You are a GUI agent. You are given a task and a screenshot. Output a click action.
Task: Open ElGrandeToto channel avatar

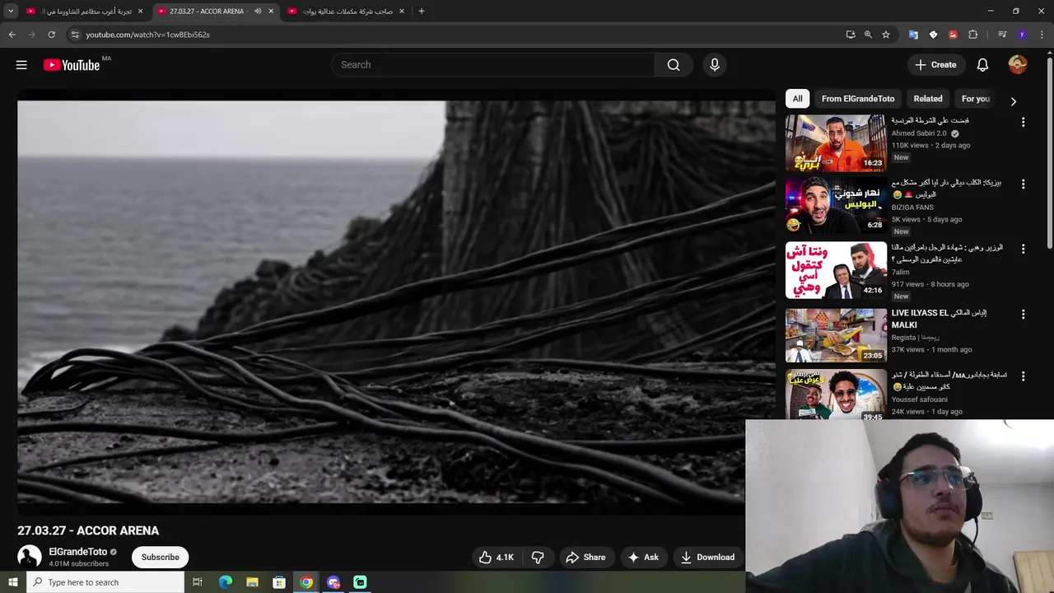(x=30, y=557)
